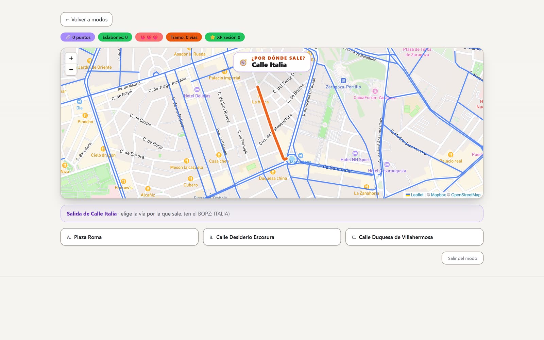Viewport: 544px width, 340px height.
Task: Click the 0 puntos badge
Action: pyautogui.click(x=78, y=37)
